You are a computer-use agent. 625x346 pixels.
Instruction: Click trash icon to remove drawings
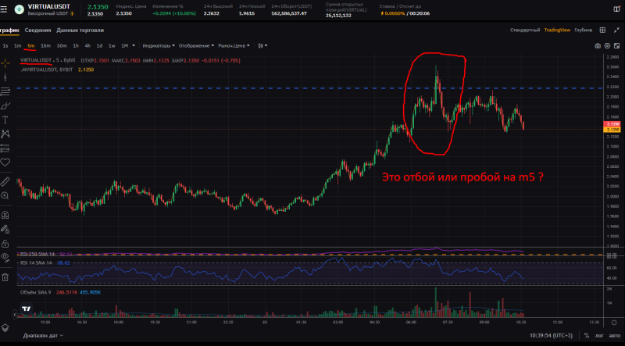[x=5, y=277]
